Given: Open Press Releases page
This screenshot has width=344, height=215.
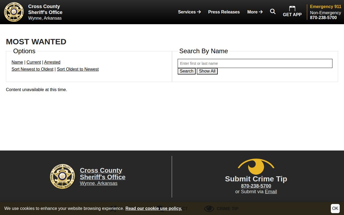Looking at the screenshot, I should (224, 12).
